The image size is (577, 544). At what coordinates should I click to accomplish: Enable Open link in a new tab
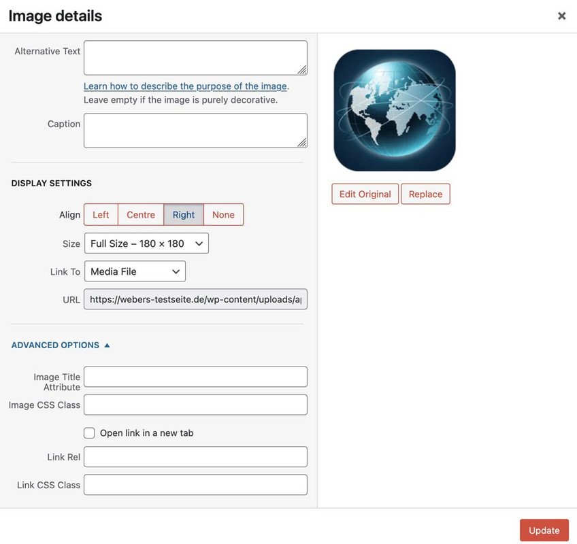point(89,433)
